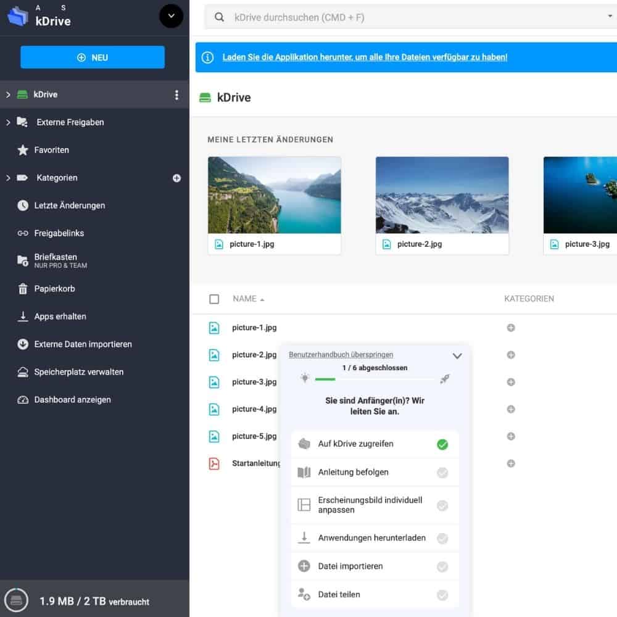
Task: Click grey check of Erscheinungsbild anpassen
Action: pos(442,506)
